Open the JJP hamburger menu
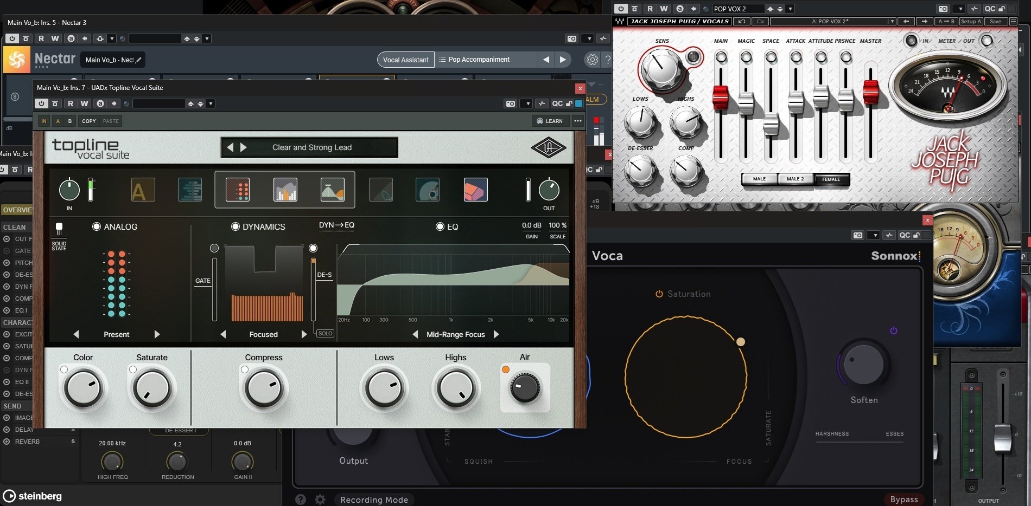The height and width of the screenshot is (506, 1031). click(x=1013, y=22)
